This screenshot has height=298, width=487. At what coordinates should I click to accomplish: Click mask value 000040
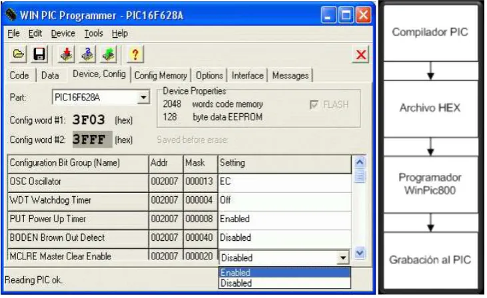(199, 238)
